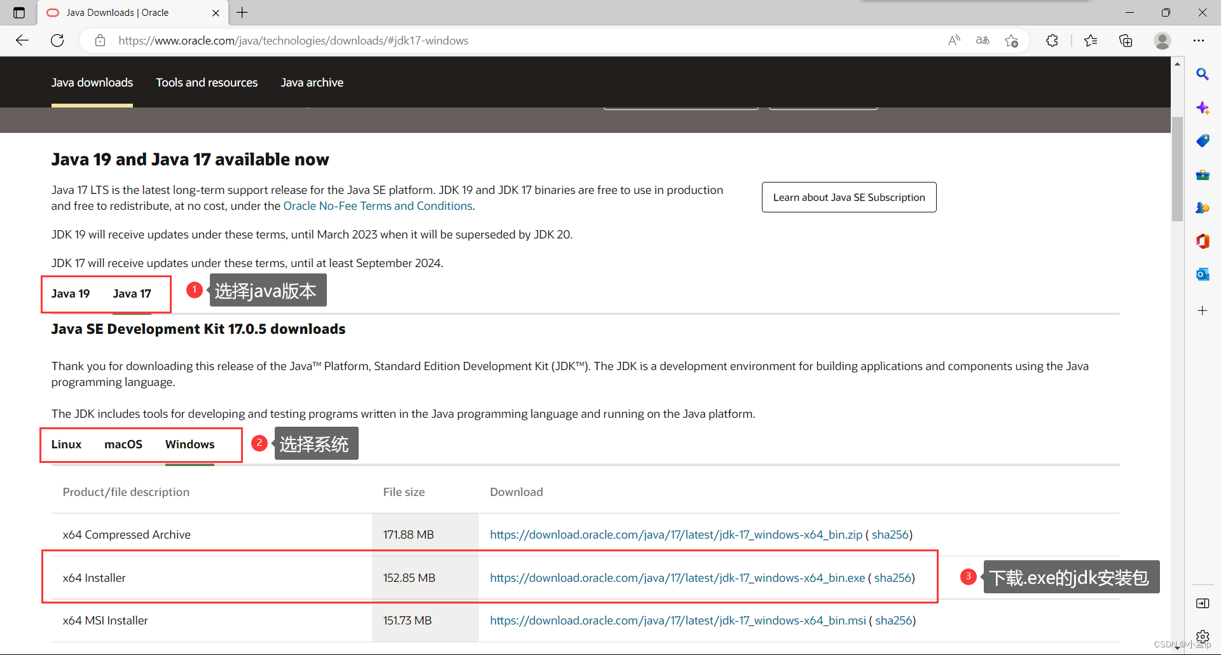Open sha256 for x64 MSI Installer
The width and height of the screenshot is (1221, 655).
(x=893, y=621)
